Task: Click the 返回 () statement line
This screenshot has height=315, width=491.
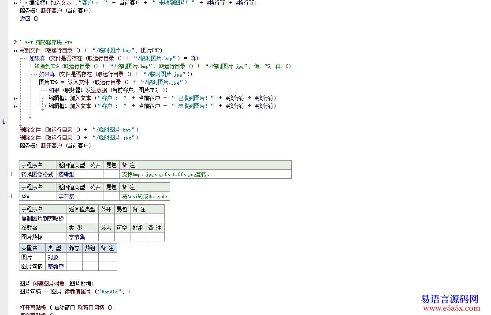Action: point(29,19)
